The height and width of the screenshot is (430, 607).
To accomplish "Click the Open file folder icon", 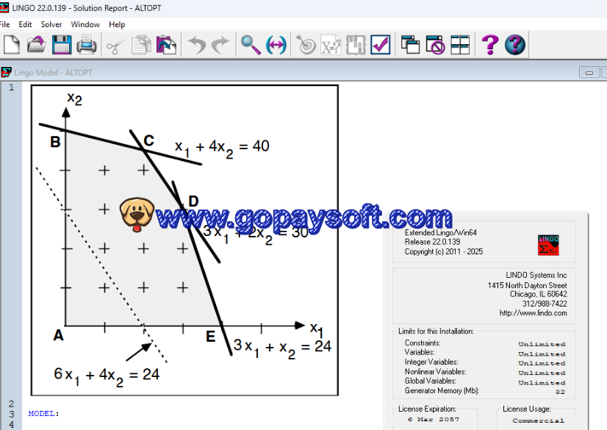I will [36, 45].
